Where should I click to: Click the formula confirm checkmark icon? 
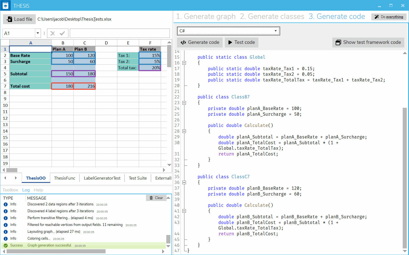point(62,33)
